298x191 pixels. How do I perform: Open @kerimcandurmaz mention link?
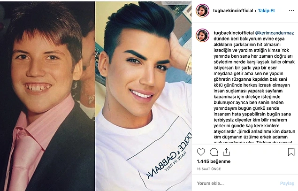274,33
